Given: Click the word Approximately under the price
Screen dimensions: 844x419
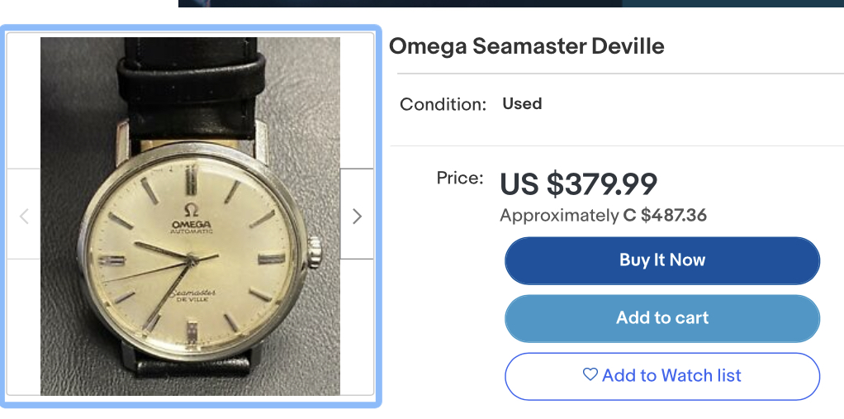Looking at the screenshot, I should coord(558,216).
